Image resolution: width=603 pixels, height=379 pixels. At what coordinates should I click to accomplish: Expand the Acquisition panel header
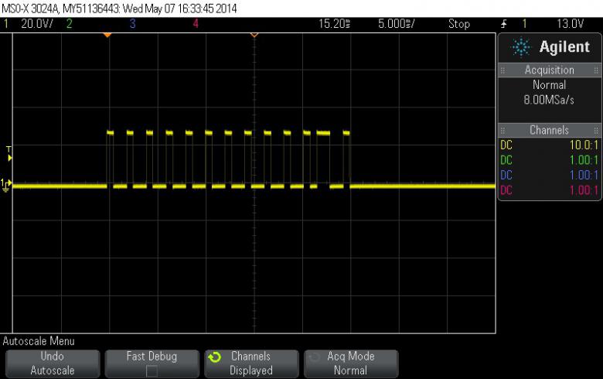[x=549, y=70]
